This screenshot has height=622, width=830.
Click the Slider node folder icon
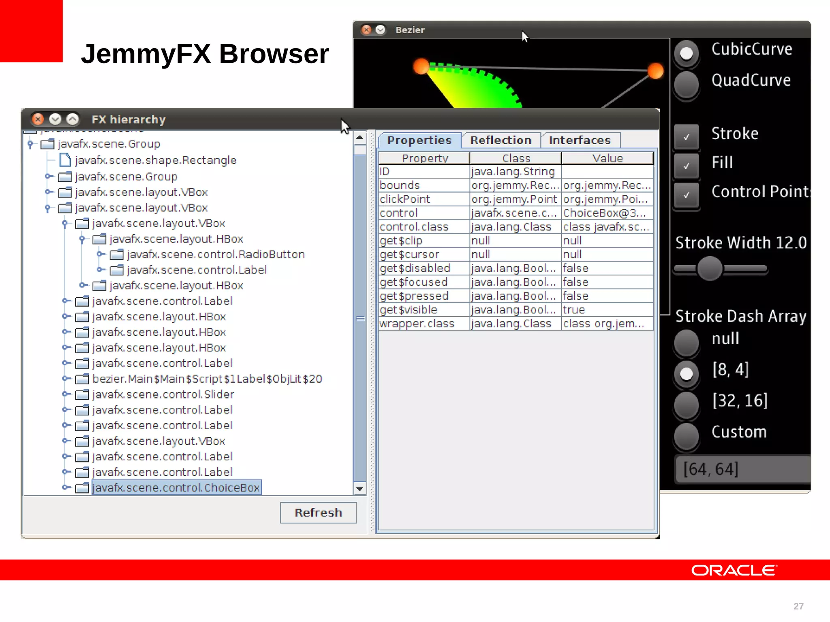pyautogui.click(x=82, y=394)
